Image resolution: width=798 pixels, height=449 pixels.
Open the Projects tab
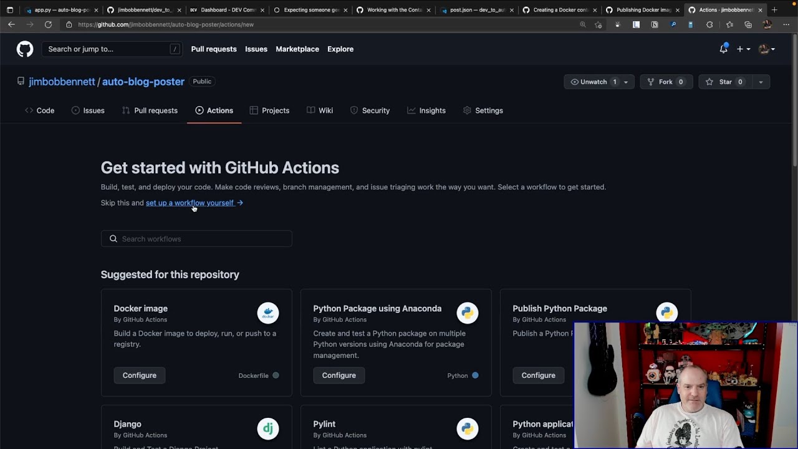269,110
